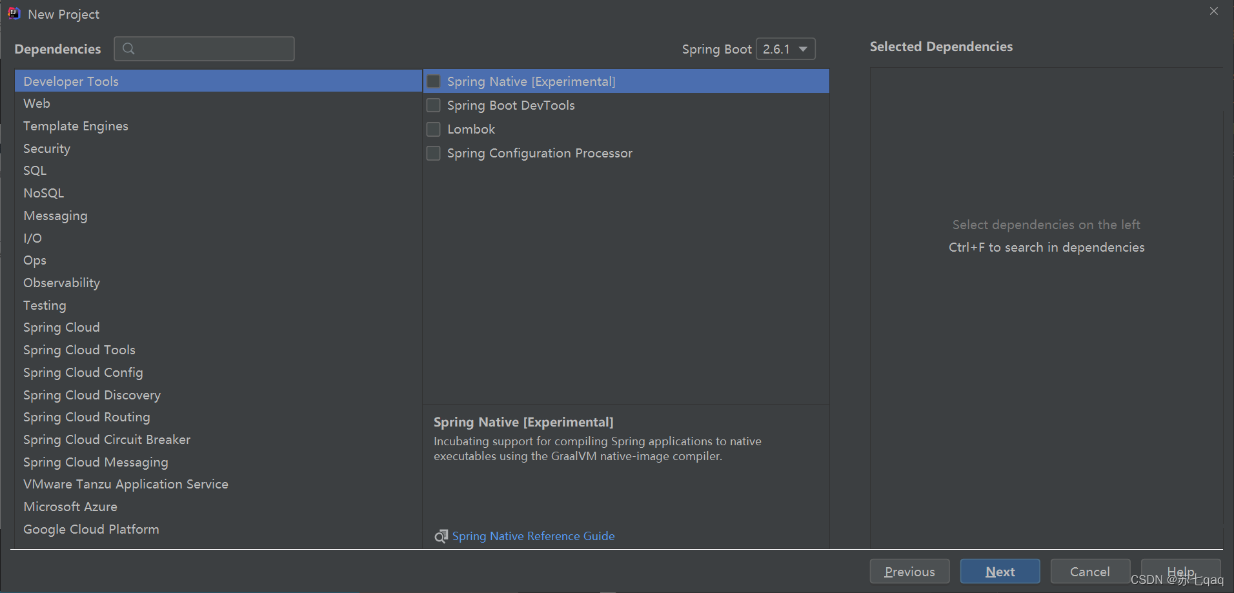1234x593 pixels.
Task: Open VMware Tanzu Application Service category
Action: point(125,483)
